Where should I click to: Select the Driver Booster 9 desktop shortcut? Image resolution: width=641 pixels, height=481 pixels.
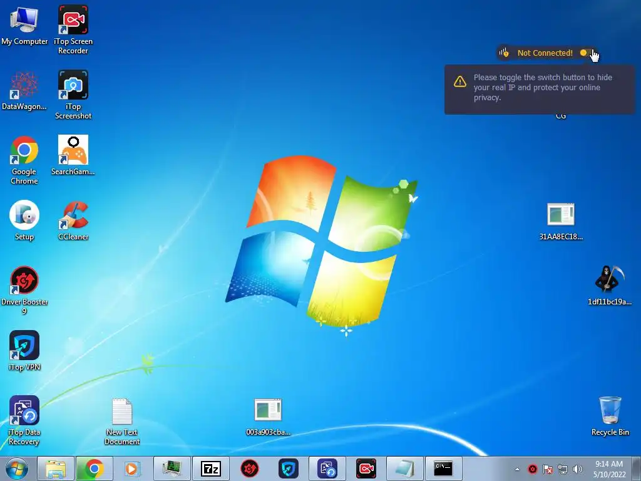point(24,291)
